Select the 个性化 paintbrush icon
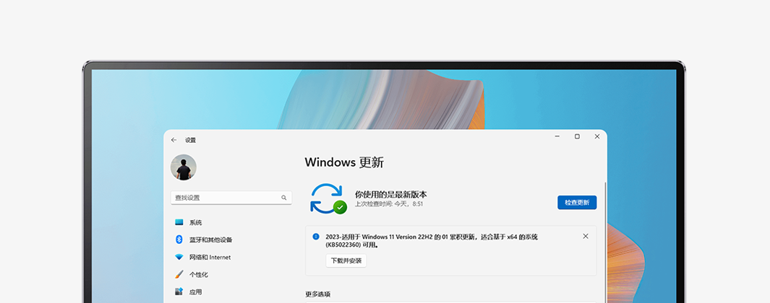 click(x=179, y=274)
